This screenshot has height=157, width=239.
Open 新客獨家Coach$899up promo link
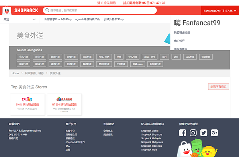click(58, 19)
